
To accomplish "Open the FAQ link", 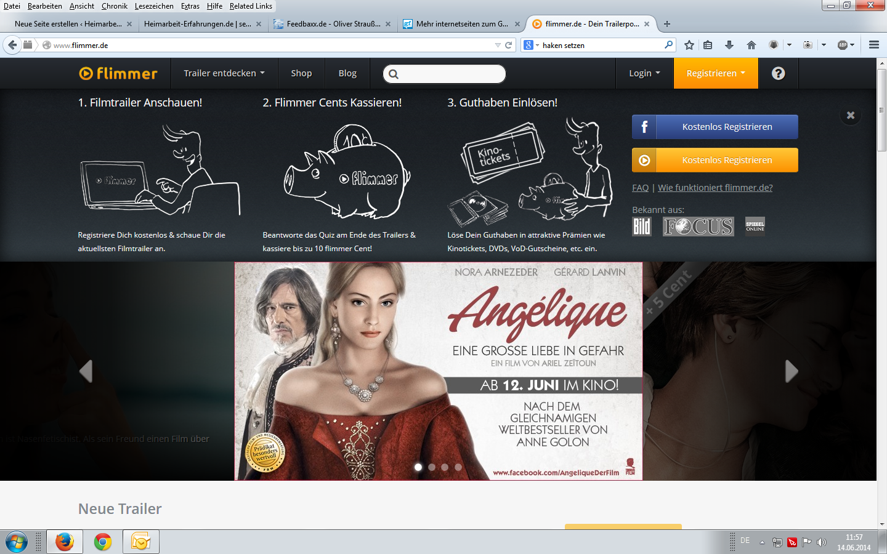I will 641,188.
